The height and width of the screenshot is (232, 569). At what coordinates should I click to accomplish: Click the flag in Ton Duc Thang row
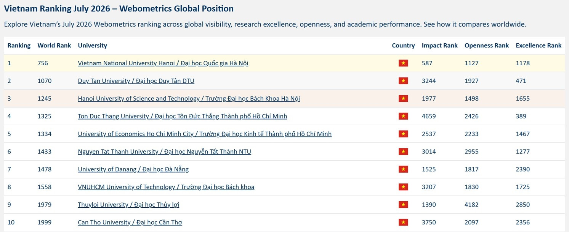tap(403, 116)
